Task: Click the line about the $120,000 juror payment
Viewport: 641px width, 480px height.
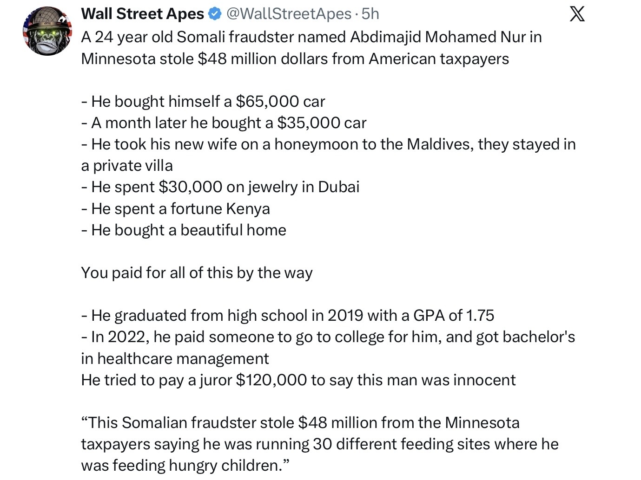Action: pos(298,380)
